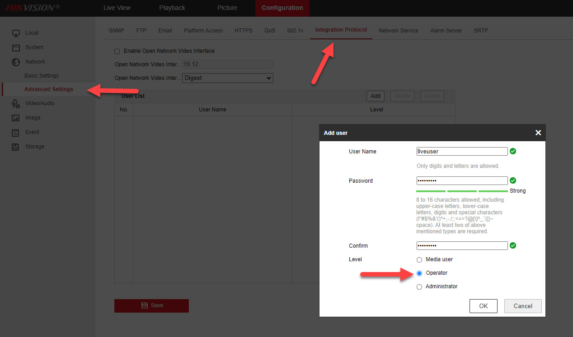The height and width of the screenshot is (337, 573).
Task: Enable Open Network Video Interface checkbox
Action: 117,51
